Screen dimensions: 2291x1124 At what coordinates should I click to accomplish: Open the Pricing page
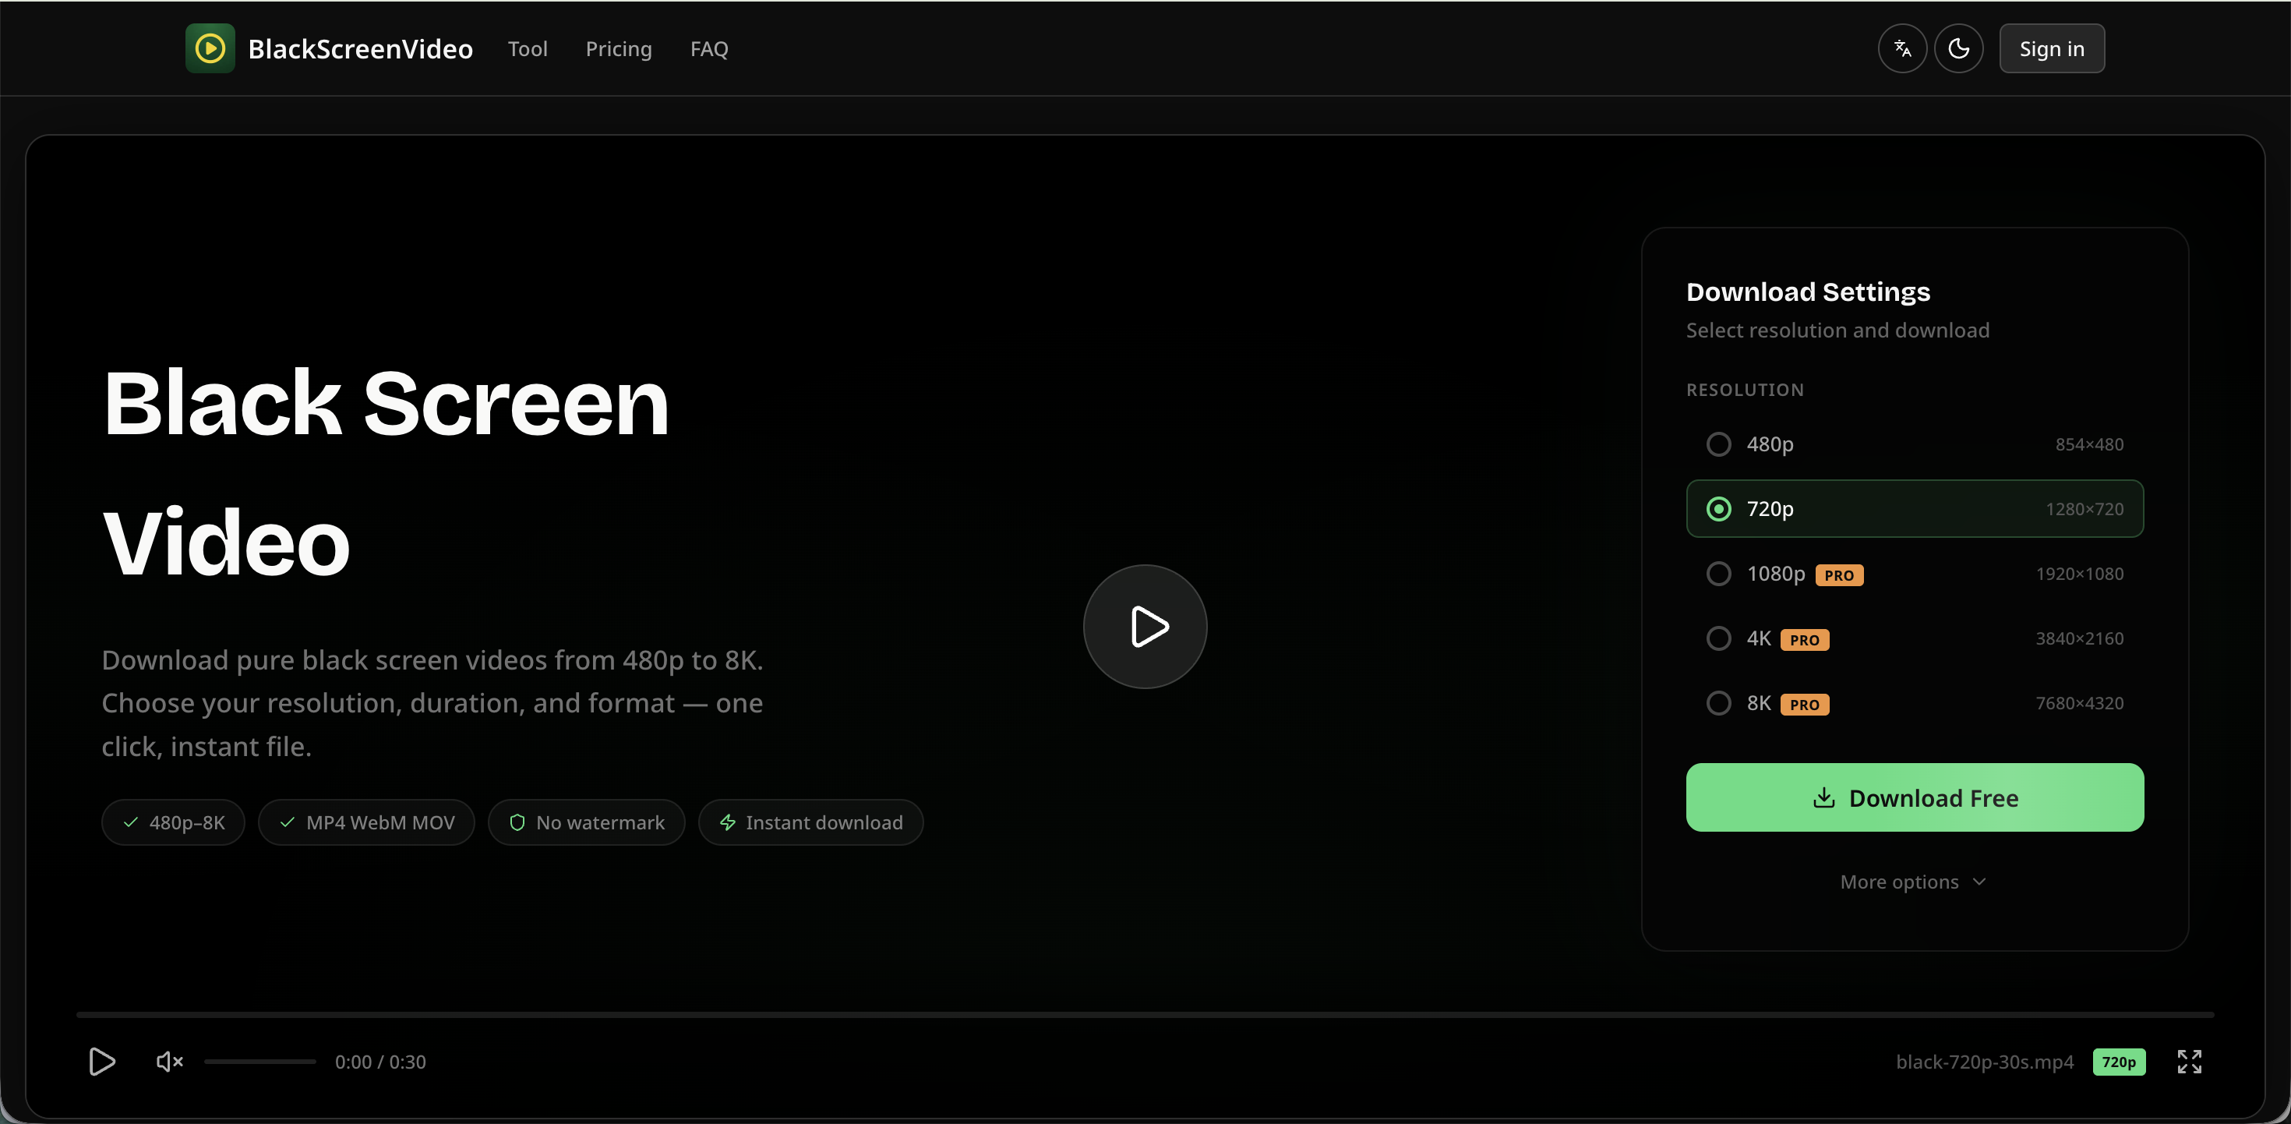[618, 48]
